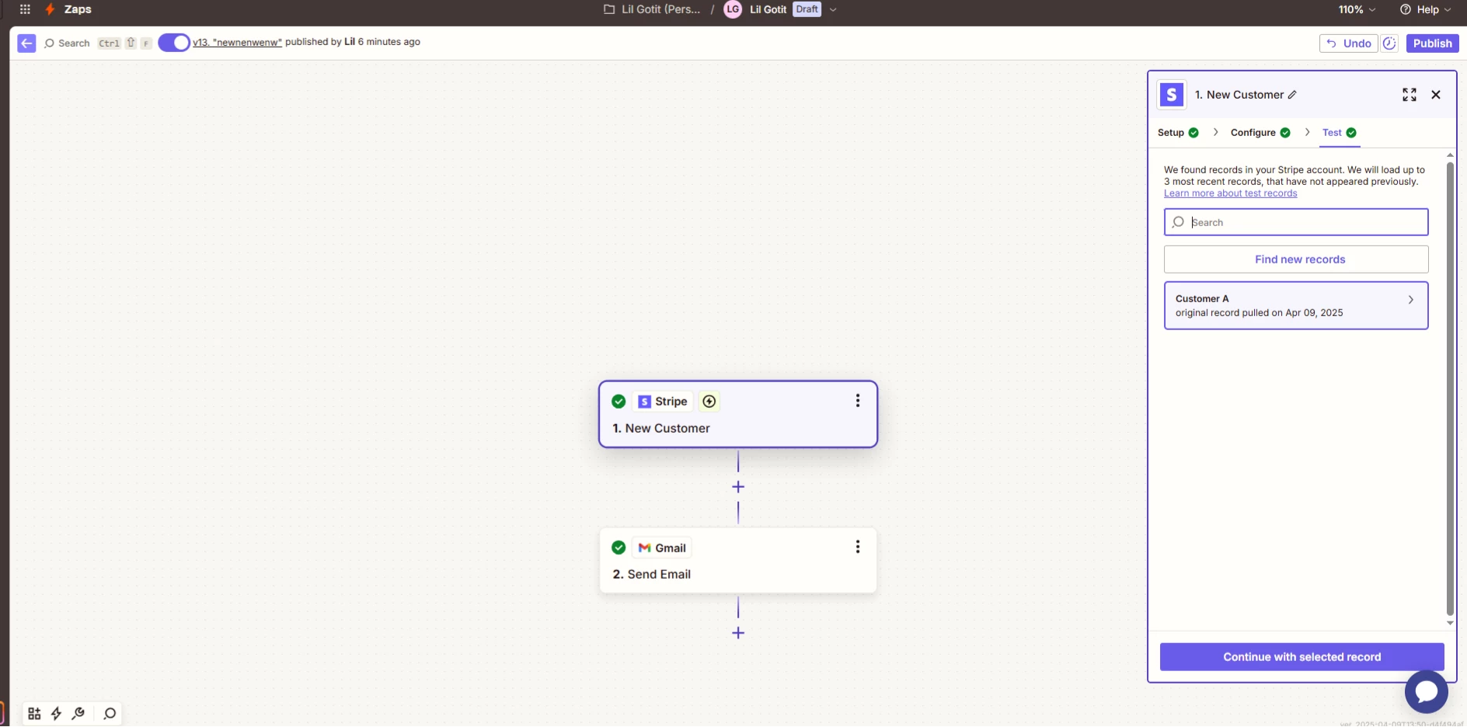Open the 110% zoom level dropdown
The image size is (1467, 727).
pos(1357,9)
